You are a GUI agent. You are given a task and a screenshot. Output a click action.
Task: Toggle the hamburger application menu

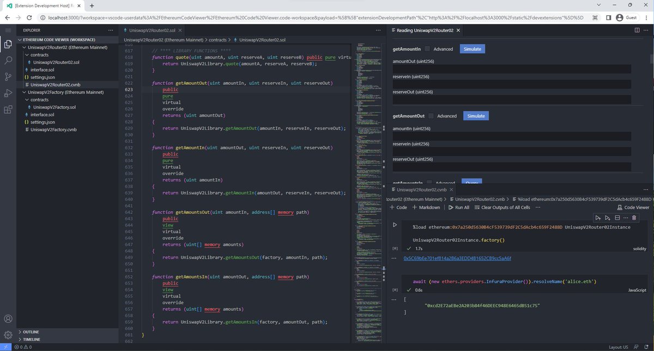(8, 30)
